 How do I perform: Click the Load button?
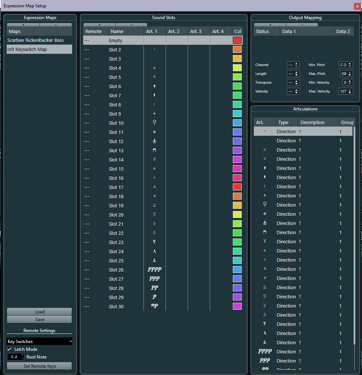coord(39,312)
